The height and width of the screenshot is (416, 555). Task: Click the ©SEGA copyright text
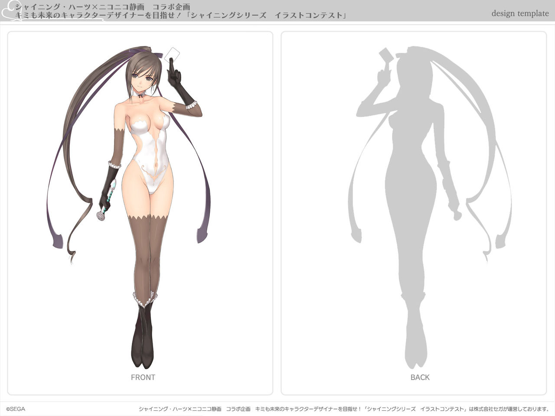coord(16,409)
